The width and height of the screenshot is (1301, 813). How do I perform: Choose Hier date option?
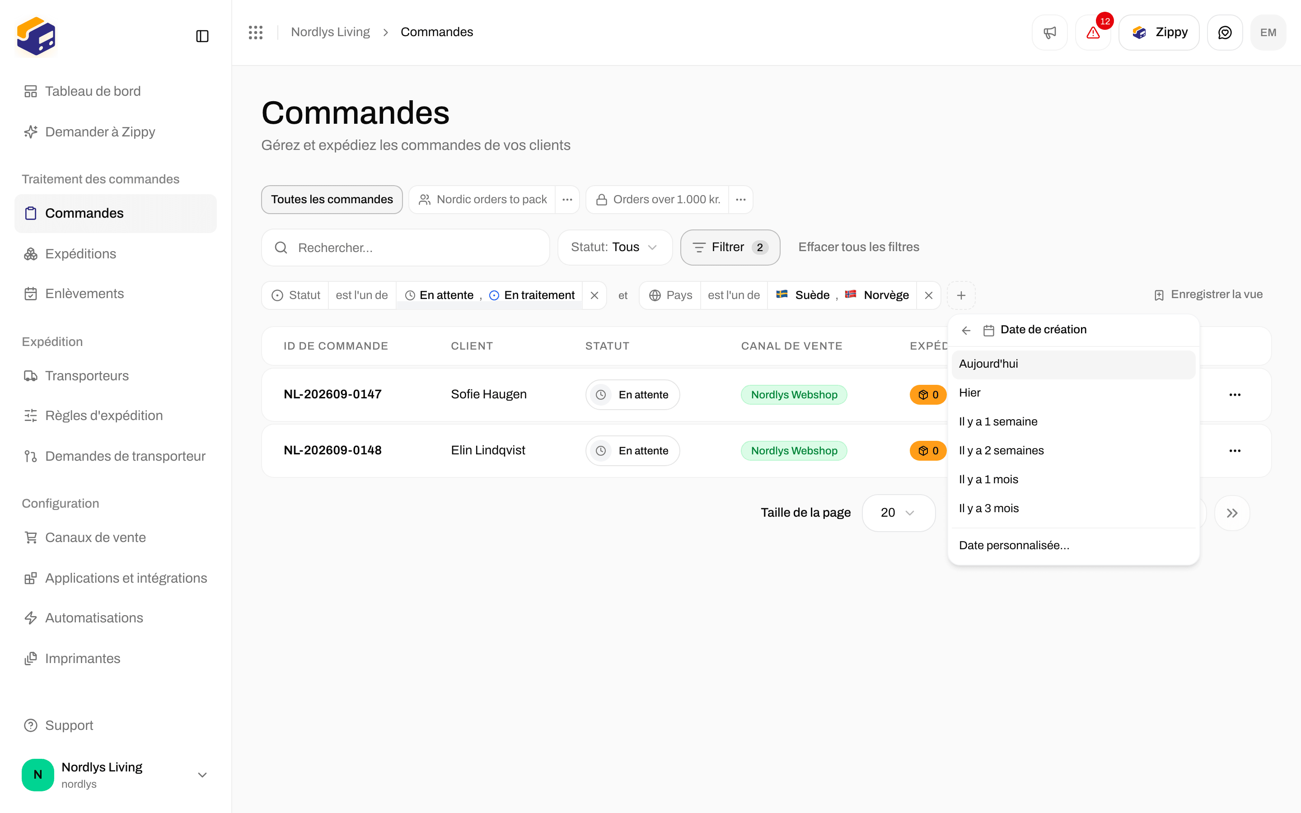1074,393
